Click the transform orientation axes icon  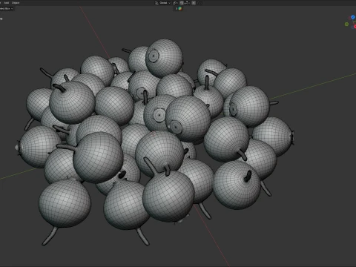coord(156,3)
